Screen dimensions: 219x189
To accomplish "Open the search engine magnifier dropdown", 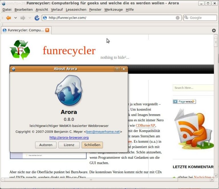I will tap(186, 18).
